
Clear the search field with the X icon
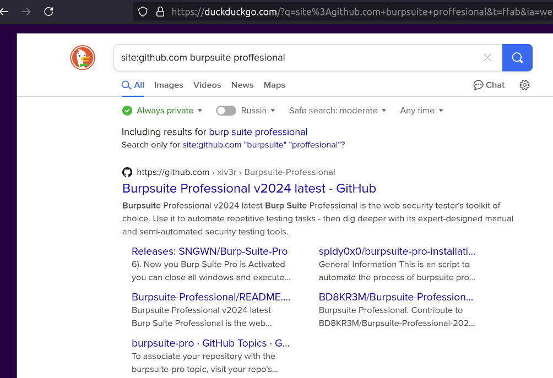(487, 57)
